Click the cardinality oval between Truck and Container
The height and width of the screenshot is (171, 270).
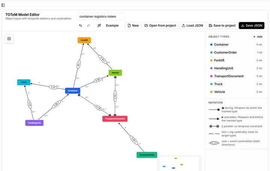pos(53,87)
